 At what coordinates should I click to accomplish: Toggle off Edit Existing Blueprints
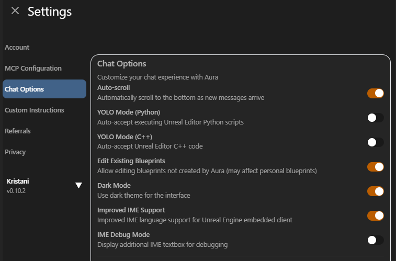pyautogui.click(x=376, y=167)
